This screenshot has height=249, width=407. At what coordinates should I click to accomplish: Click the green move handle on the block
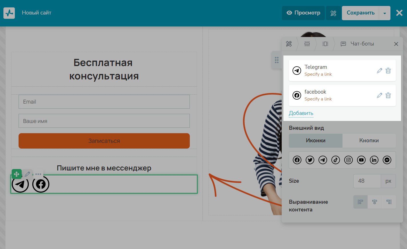point(17,174)
